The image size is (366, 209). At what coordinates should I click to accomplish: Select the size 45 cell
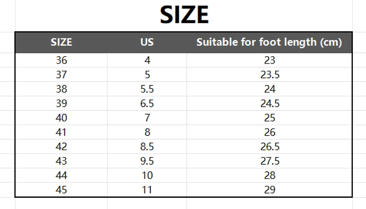click(61, 190)
